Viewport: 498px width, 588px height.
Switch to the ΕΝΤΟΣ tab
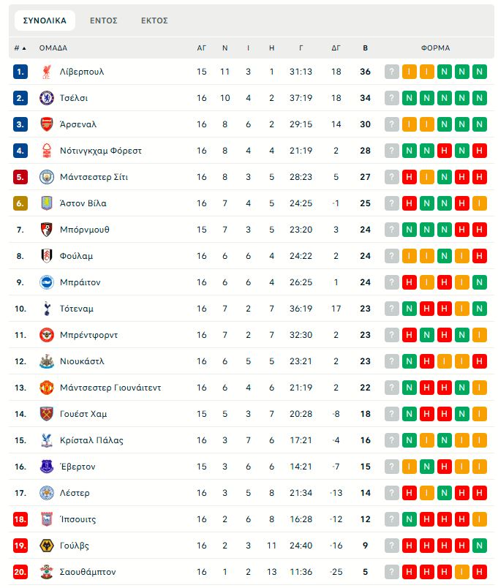pyautogui.click(x=104, y=20)
